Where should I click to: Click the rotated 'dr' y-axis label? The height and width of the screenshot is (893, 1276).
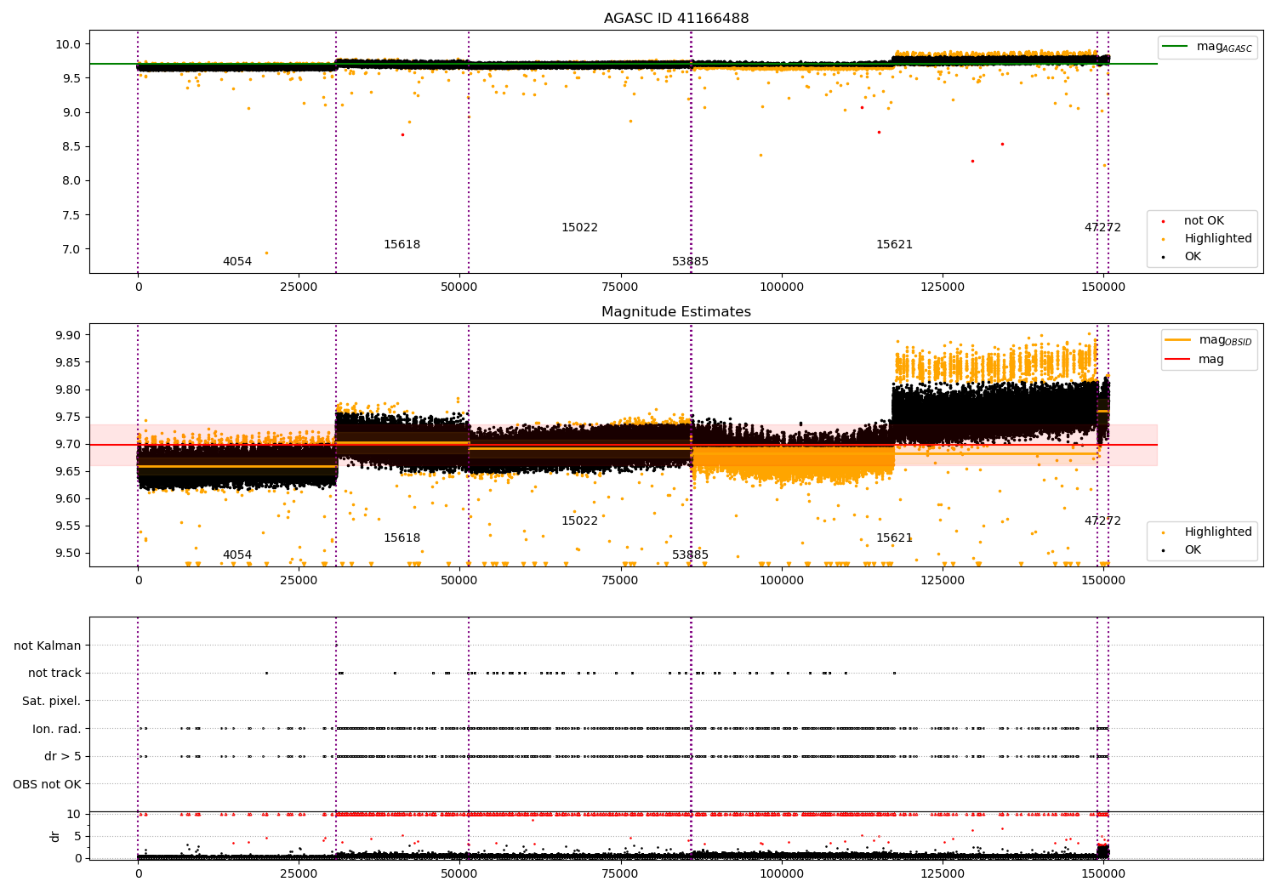point(55,836)
